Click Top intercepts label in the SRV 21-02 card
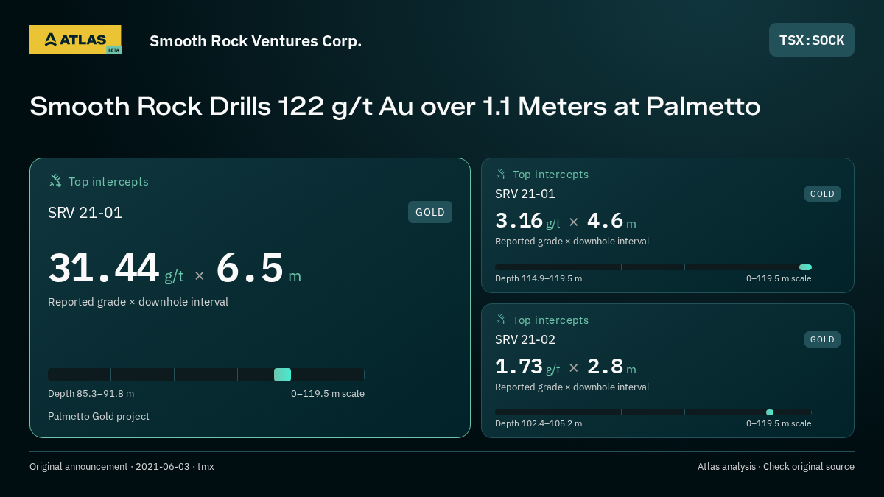The width and height of the screenshot is (884, 497). pos(550,320)
